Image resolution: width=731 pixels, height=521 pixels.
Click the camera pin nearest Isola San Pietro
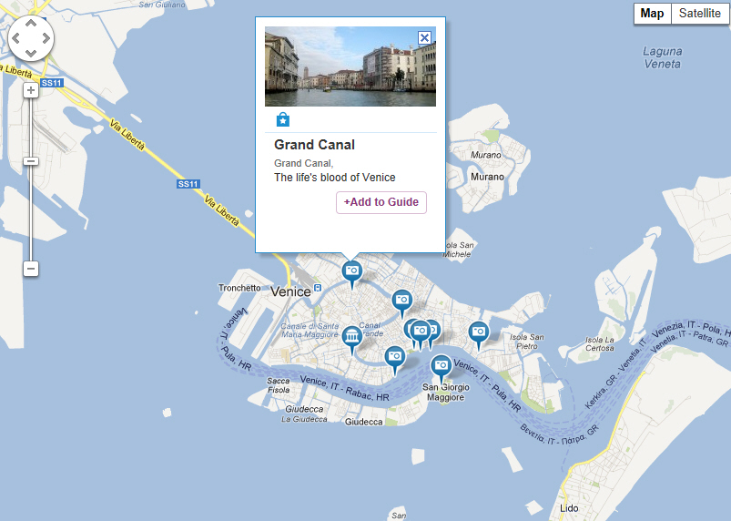478,333
